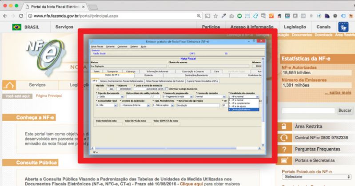Open the gear extension icon in the toolbar

(x=335, y=16)
